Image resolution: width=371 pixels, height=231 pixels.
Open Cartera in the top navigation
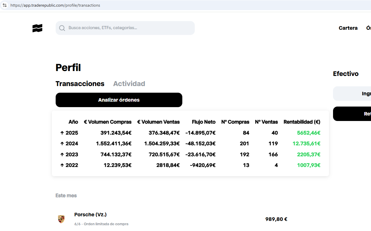click(x=348, y=28)
